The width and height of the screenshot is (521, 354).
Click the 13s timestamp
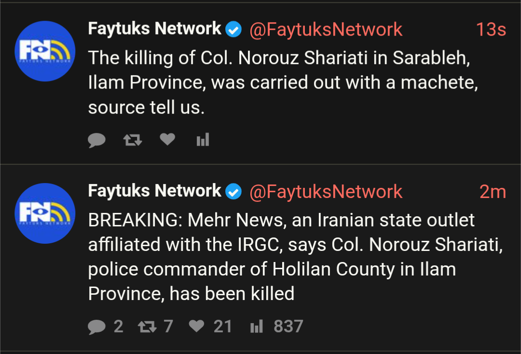click(x=491, y=29)
